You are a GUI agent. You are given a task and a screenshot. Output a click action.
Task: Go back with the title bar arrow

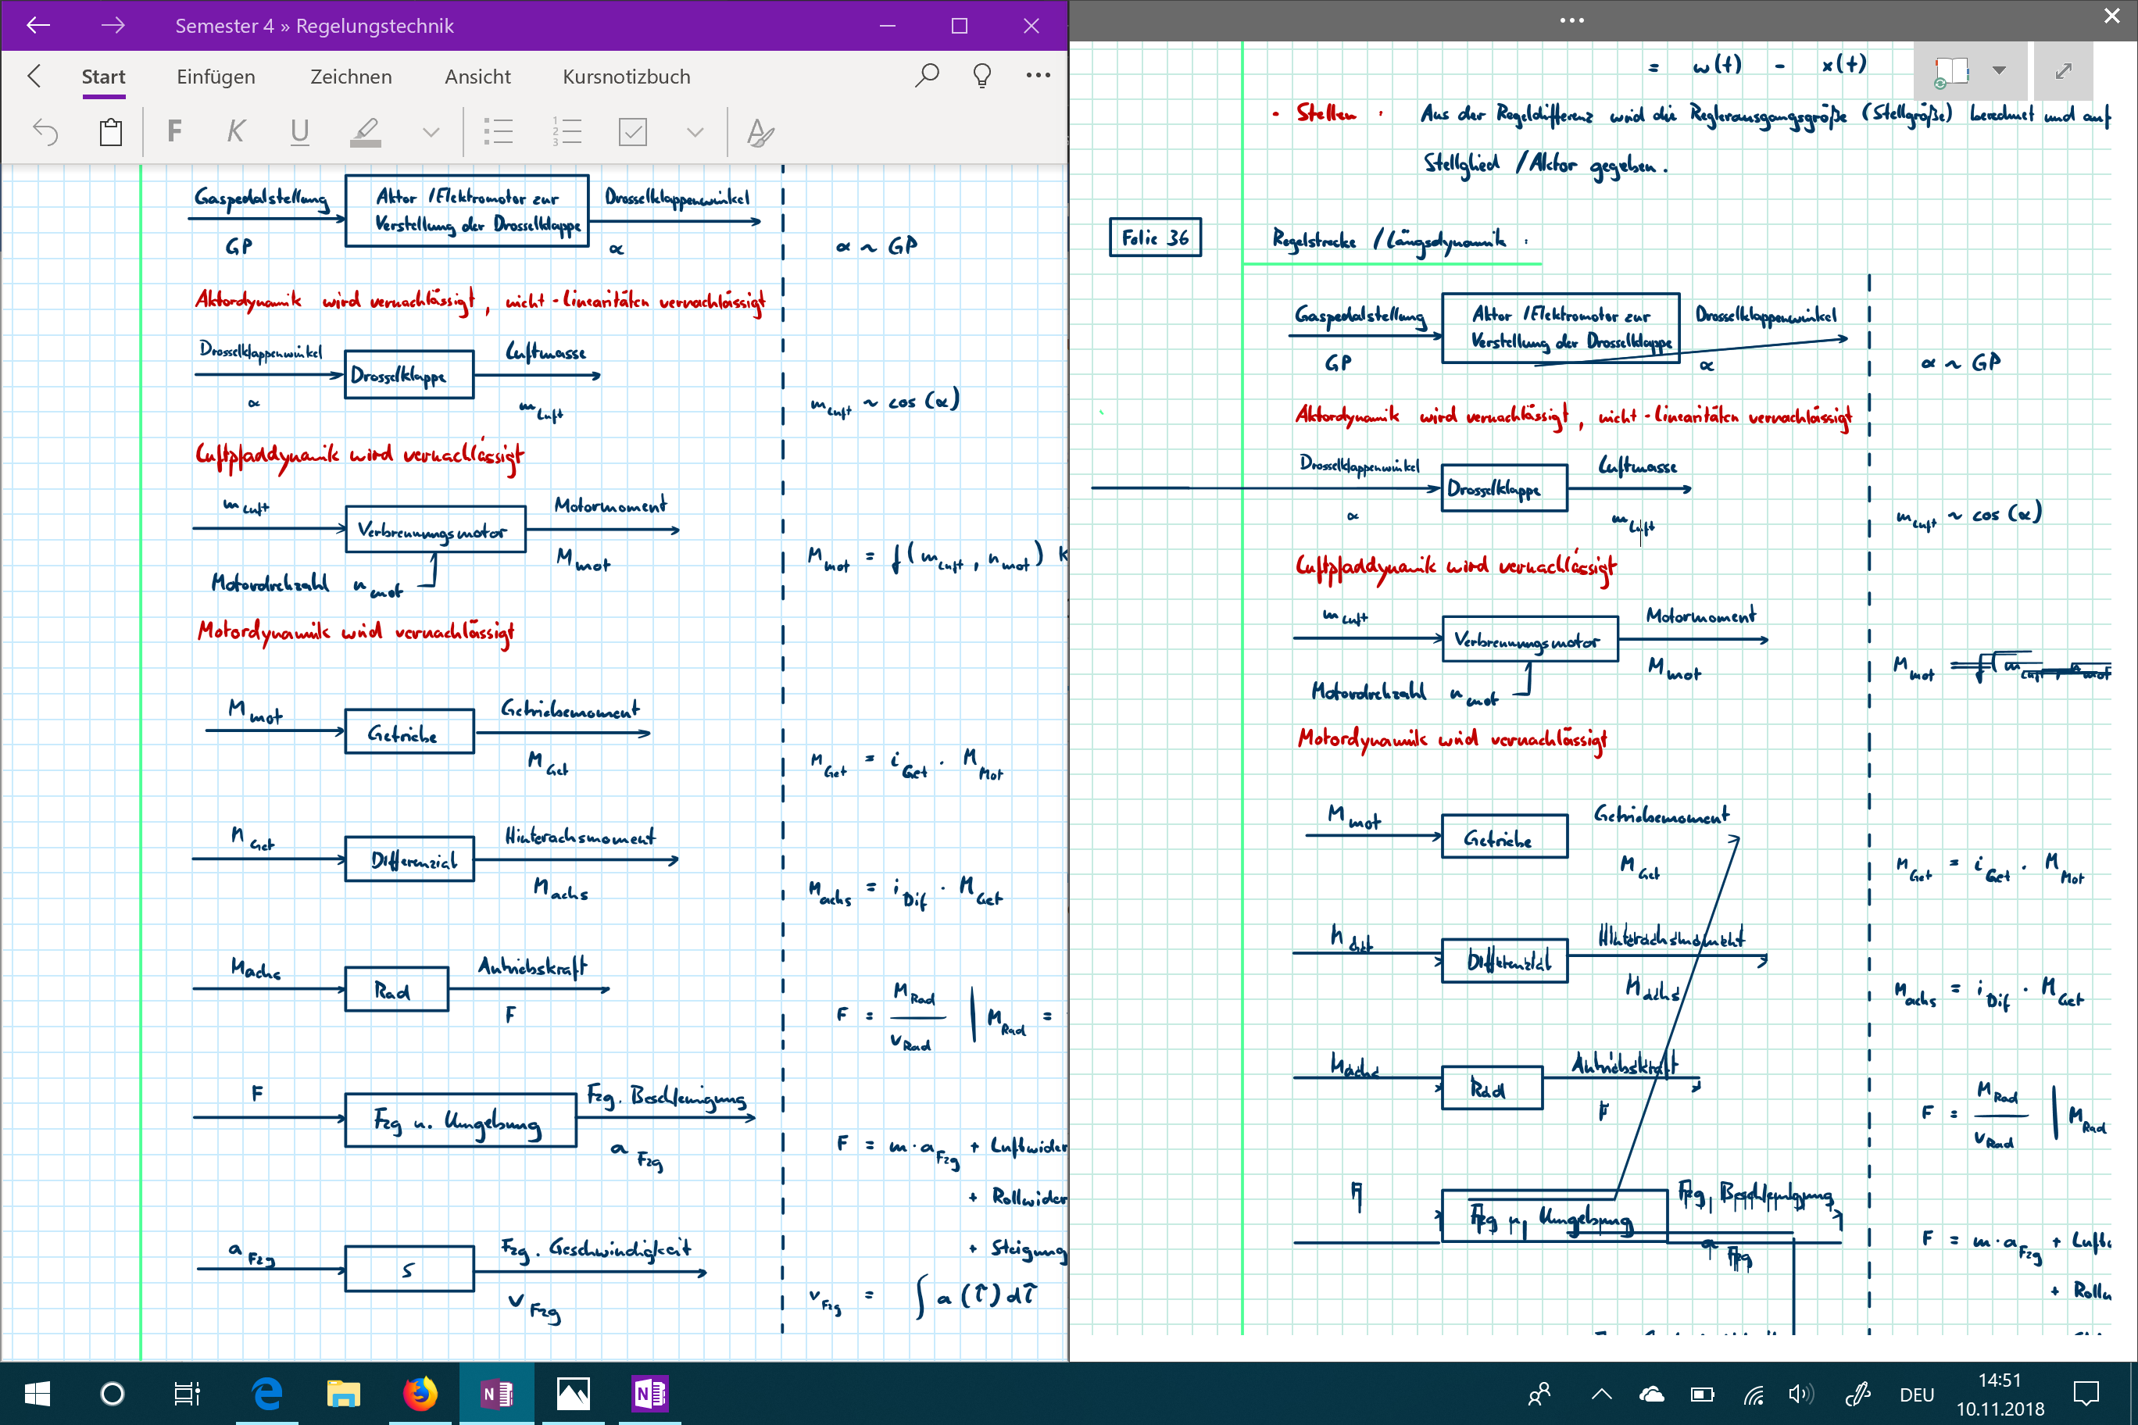click(38, 26)
